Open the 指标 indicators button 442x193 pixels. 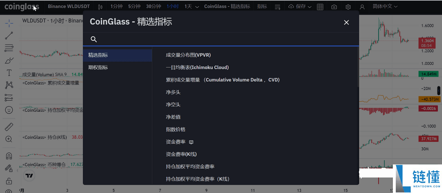(262, 7)
